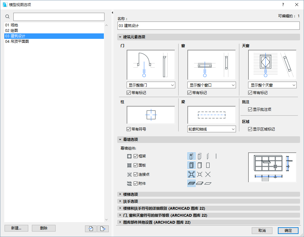Select the simplified 3D frame display icon
The height and width of the screenshot is (237, 304).
tap(199, 156)
